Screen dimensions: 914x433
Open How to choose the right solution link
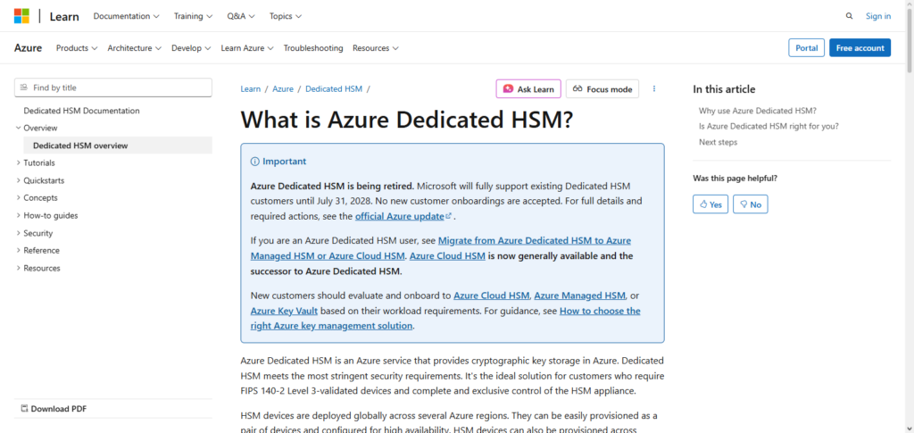445,318
